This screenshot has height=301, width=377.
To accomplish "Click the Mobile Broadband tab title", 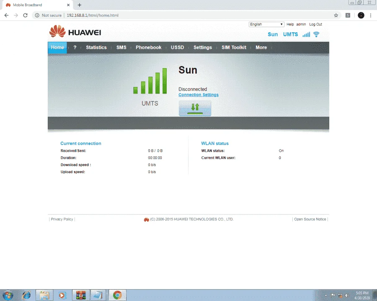I will pos(27,5).
